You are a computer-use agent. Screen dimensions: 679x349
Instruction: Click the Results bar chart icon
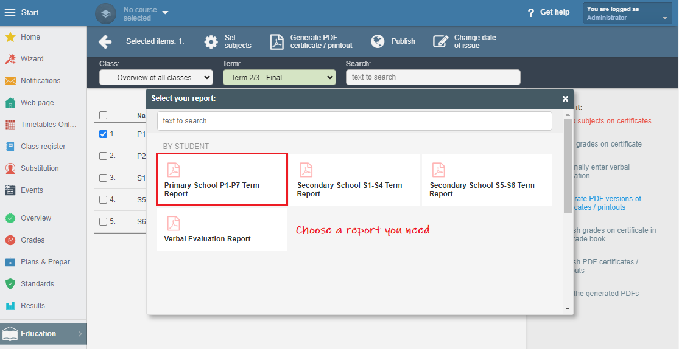point(10,306)
